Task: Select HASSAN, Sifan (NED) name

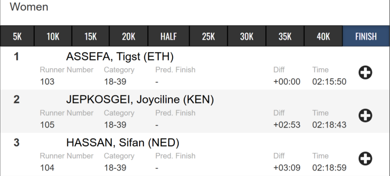Action: (x=123, y=143)
